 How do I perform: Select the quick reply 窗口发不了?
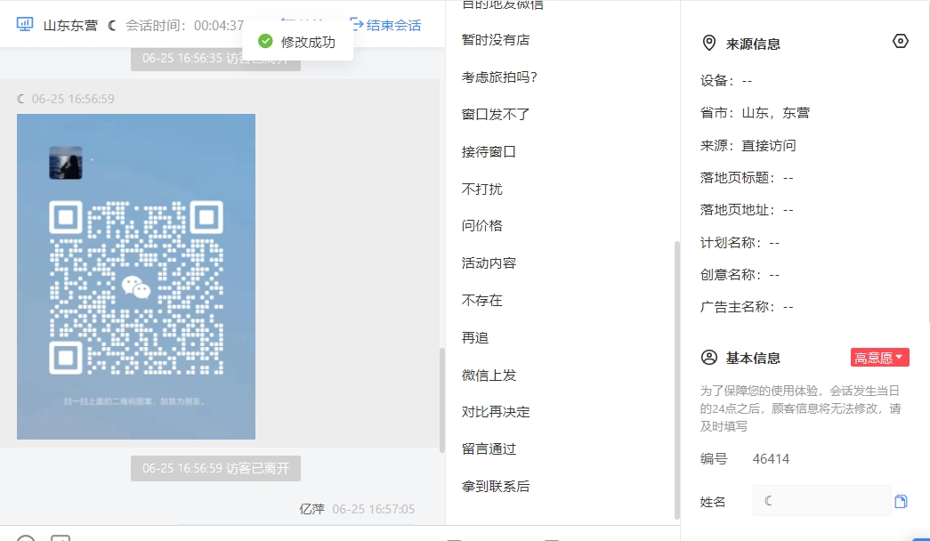coord(496,115)
